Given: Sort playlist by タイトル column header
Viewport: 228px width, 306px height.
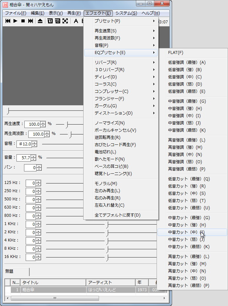Looking at the screenshot, I should (53, 282).
